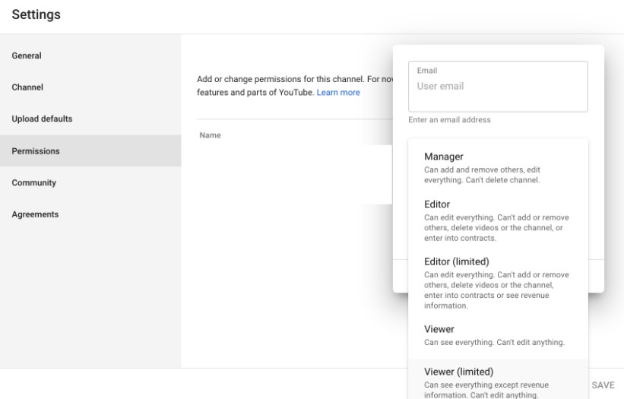
Task: Choose the Viewer role option
Action: coord(498,335)
